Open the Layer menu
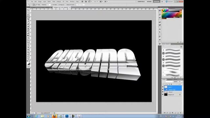 click(x=45, y=1)
